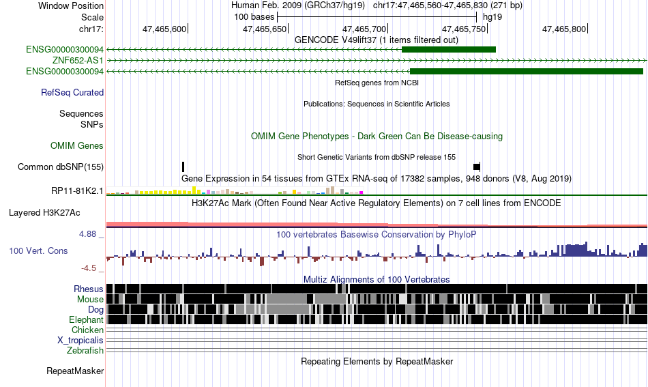Open the OMIM Genes track label
Image resolution: width=648 pixels, height=387 pixels.
click(x=77, y=146)
